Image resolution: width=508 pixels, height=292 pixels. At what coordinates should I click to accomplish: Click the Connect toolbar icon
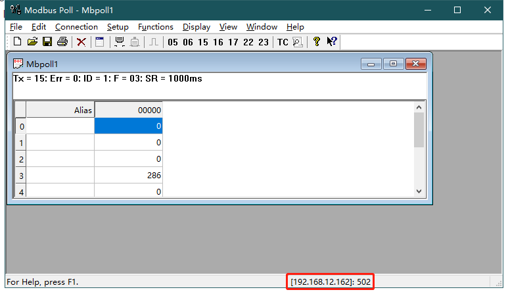[120, 42]
